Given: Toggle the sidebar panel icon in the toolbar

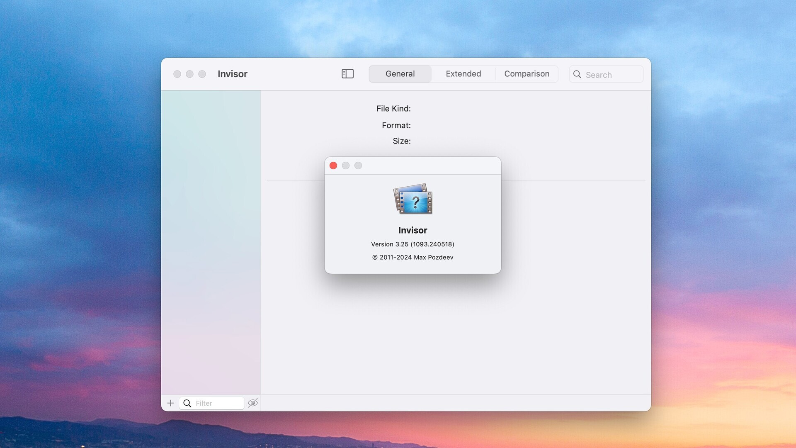Looking at the screenshot, I should point(347,74).
